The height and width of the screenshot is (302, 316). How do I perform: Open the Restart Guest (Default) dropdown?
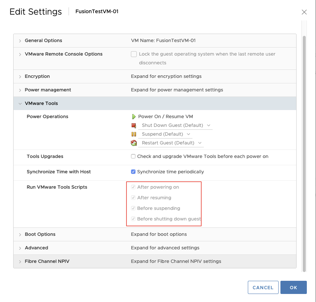click(171, 143)
